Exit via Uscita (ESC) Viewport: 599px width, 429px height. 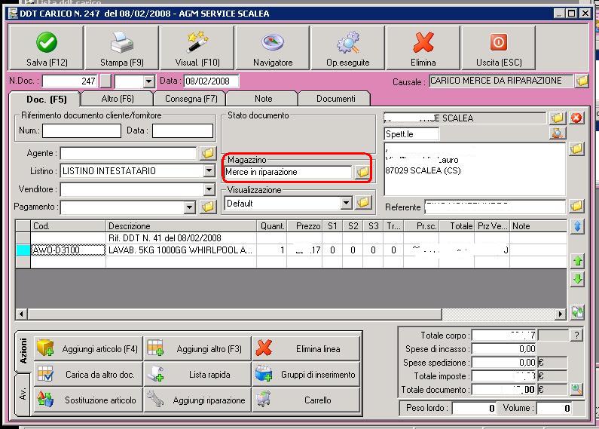(499, 48)
